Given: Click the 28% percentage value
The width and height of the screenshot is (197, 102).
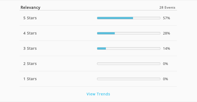Looking at the screenshot, I should (167, 33).
